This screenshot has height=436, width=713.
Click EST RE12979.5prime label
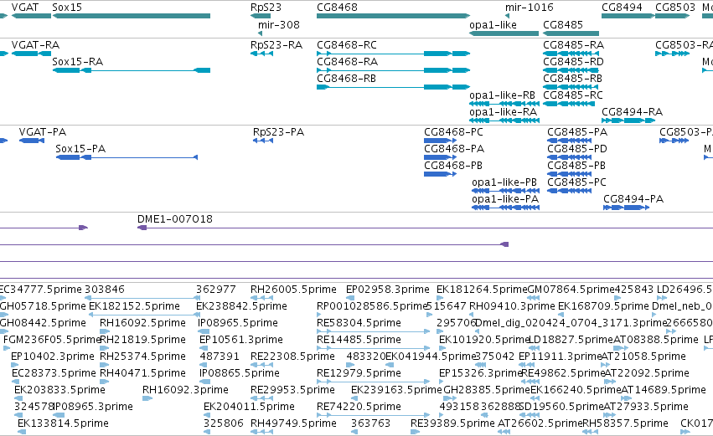(359, 373)
